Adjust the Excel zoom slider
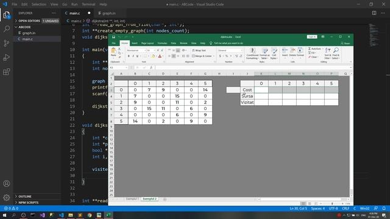This screenshot has height=219, width=390. coord(332,204)
